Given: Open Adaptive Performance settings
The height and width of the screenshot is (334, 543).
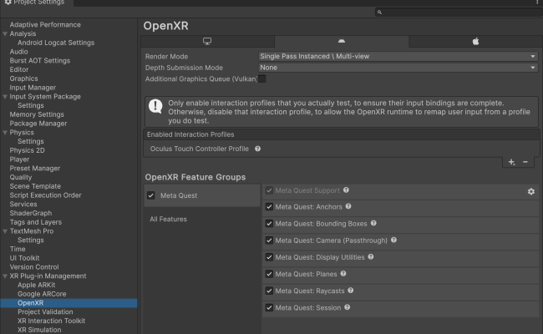Looking at the screenshot, I should tap(45, 25).
